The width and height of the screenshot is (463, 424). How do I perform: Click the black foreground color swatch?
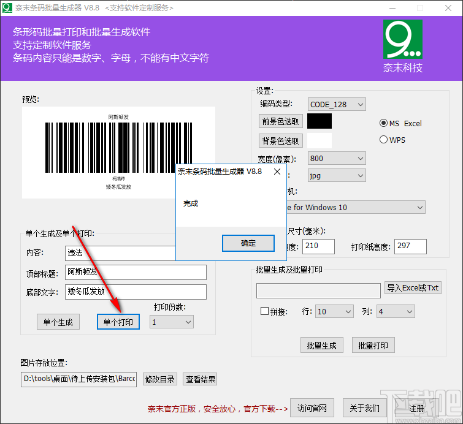[x=320, y=121]
